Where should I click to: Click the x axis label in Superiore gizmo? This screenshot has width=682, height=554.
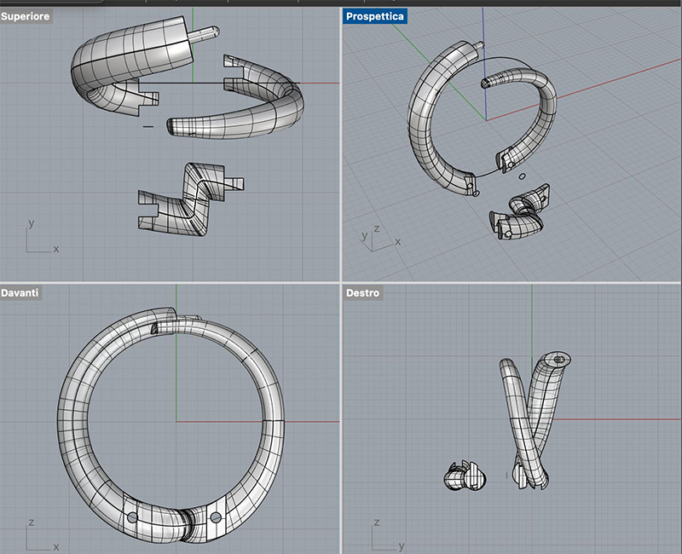pyautogui.click(x=55, y=250)
